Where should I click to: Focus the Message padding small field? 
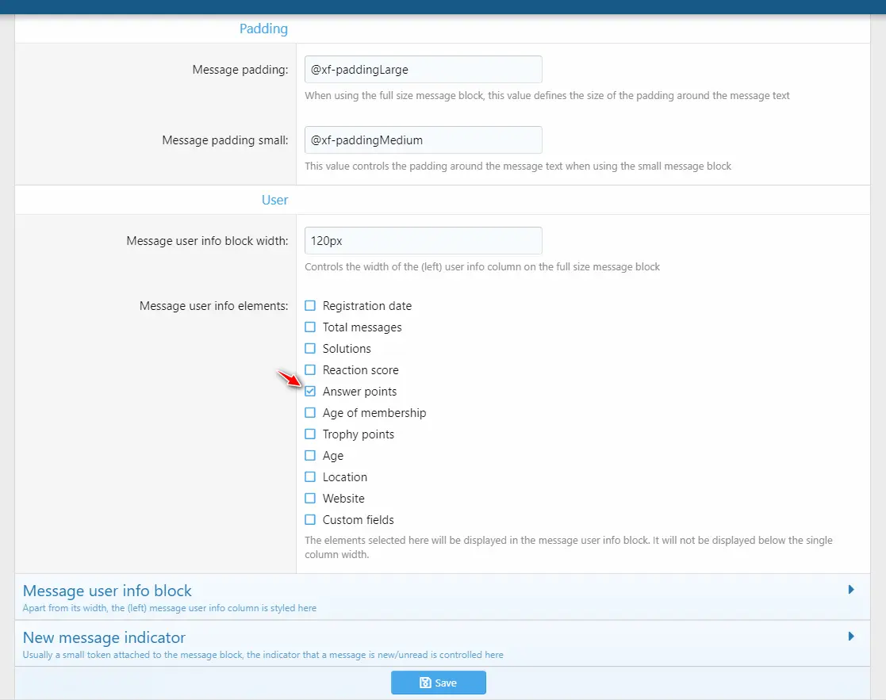pos(424,140)
